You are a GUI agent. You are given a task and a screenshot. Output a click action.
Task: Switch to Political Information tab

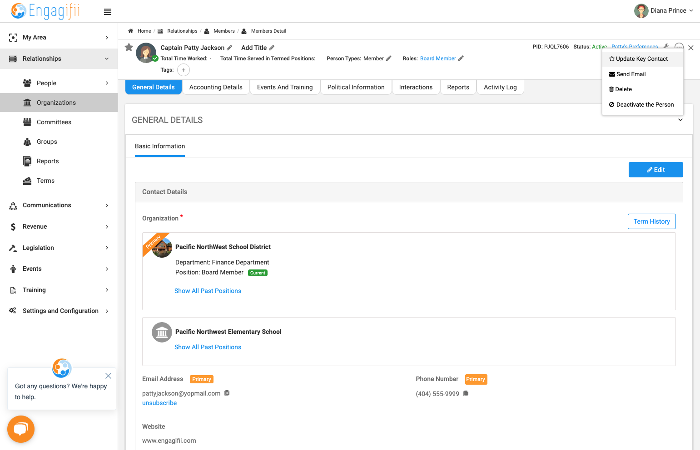pos(356,87)
